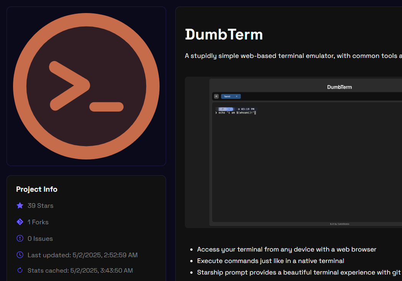Click the Project Info heading
The height and width of the screenshot is (281, 402).
click(37, 189)
